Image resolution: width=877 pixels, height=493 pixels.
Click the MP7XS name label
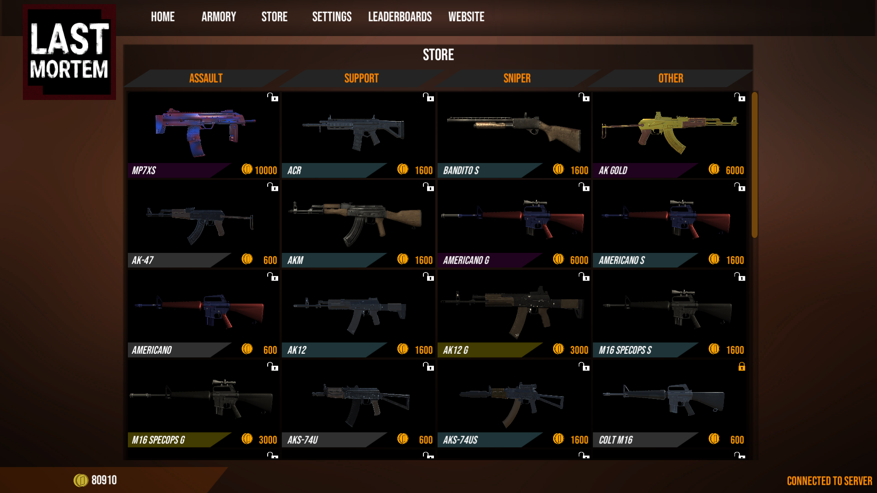tap(144, 170)
